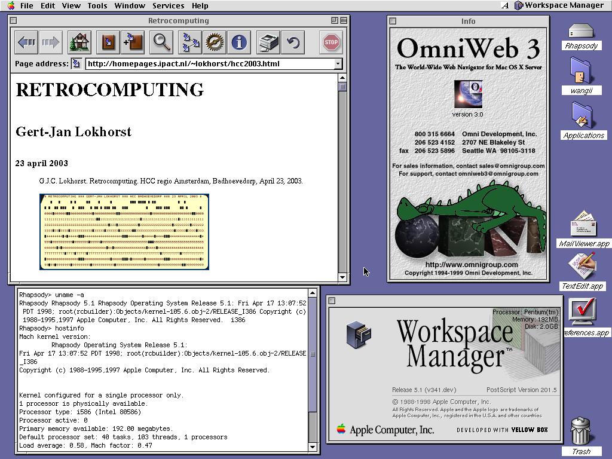
Task: Open the Rhapsody disk icon on the desktop
Action: (581, 31)
